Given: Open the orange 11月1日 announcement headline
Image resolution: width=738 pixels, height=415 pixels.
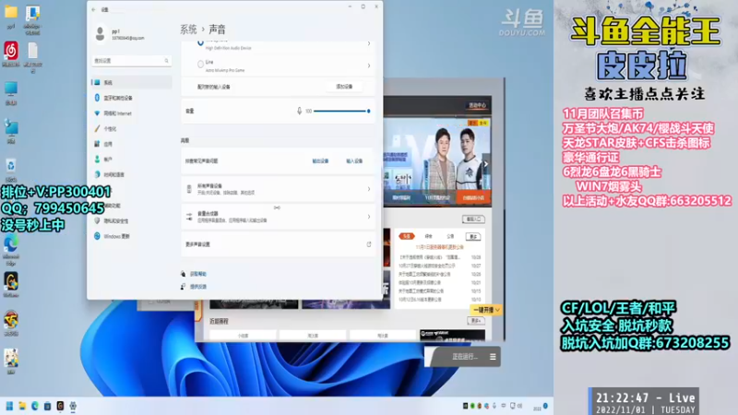Looking at the screenshot, I should point(439,247).
